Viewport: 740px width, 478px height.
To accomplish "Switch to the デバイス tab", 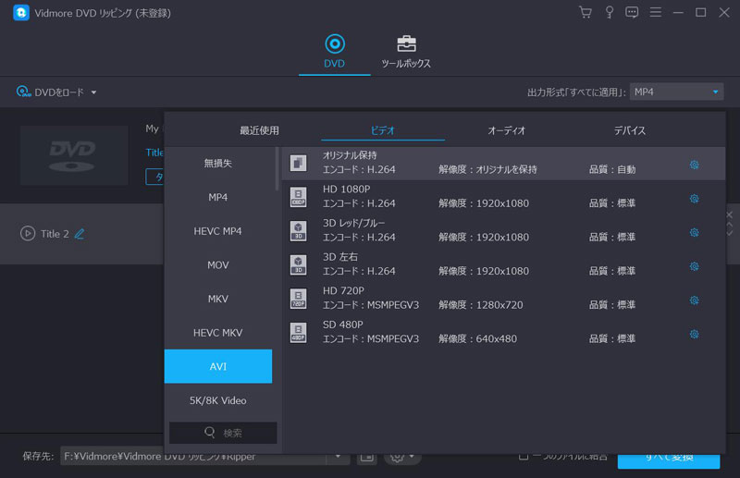I will coord(630,130).
